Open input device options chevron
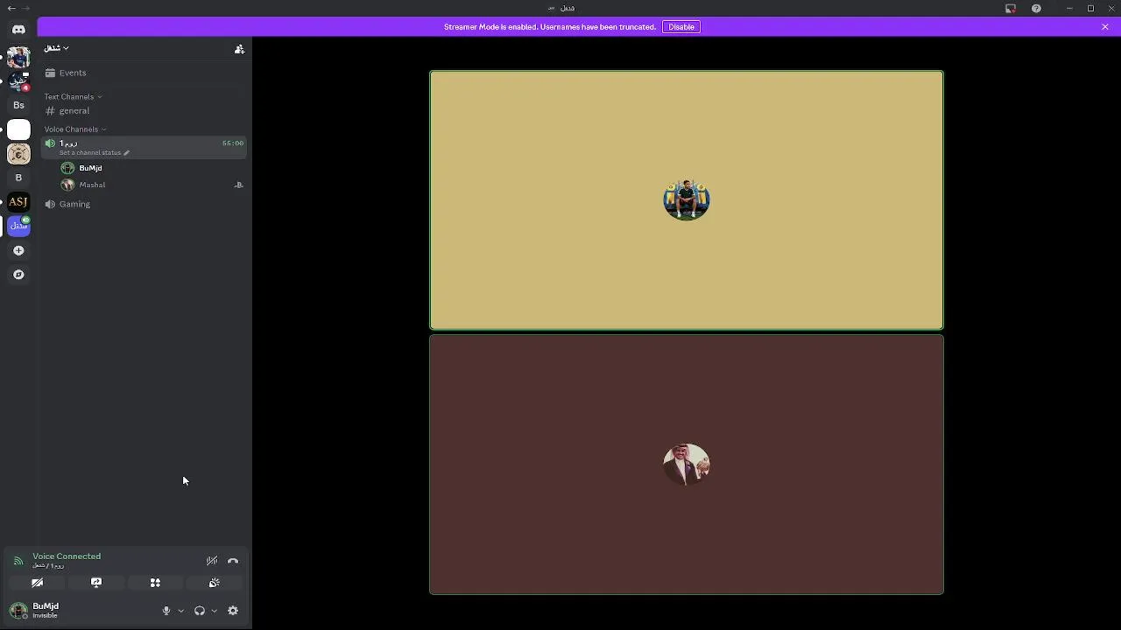 (181, 611)
